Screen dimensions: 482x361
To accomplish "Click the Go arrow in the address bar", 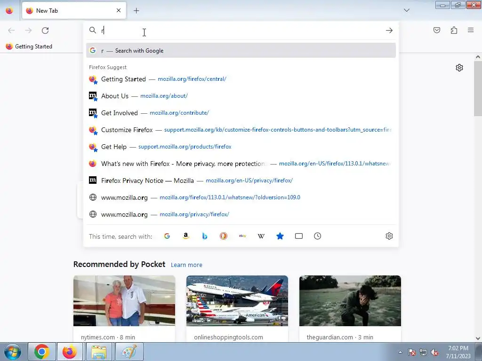I will pos(389,31).
